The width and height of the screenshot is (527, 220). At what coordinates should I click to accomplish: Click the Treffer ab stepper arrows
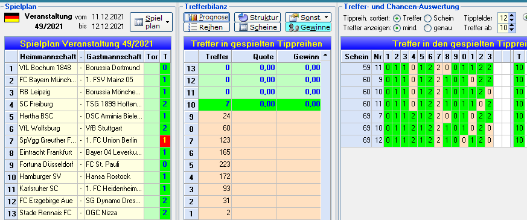[x=512, y=28]
